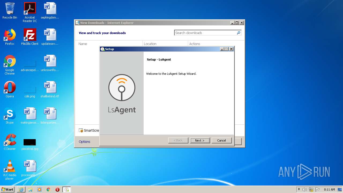The width and height of the screenshot is (343, 193).
Task: Open Windows Media Player taskbar icon
Action: [x=39, y=190]
